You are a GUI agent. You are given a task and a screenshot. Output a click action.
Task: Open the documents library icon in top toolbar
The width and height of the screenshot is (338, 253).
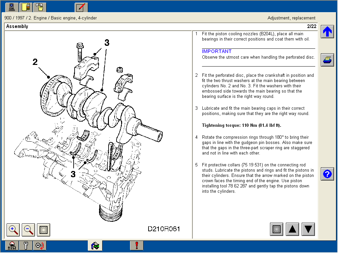pos(26,7)
